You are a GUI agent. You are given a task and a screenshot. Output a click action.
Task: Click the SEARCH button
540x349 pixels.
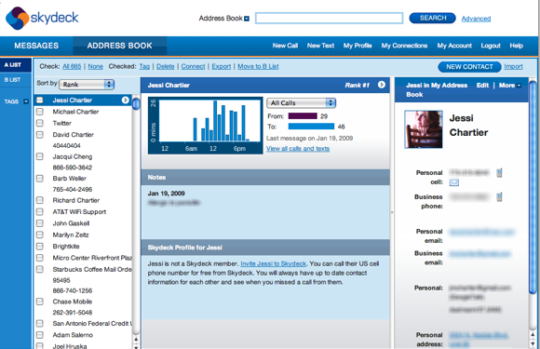pyautogui.click(x=433, y=18)
